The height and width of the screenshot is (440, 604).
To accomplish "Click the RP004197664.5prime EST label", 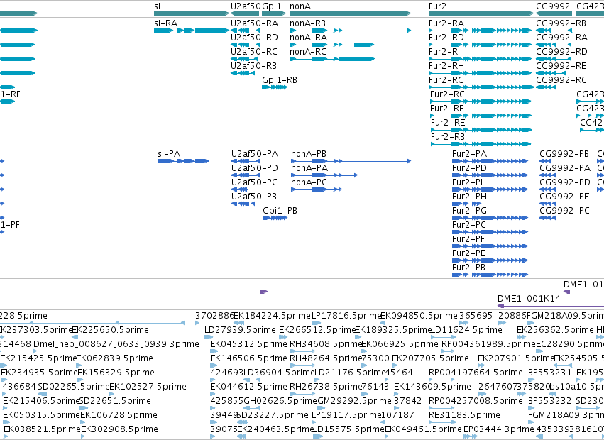I will 476,373.
